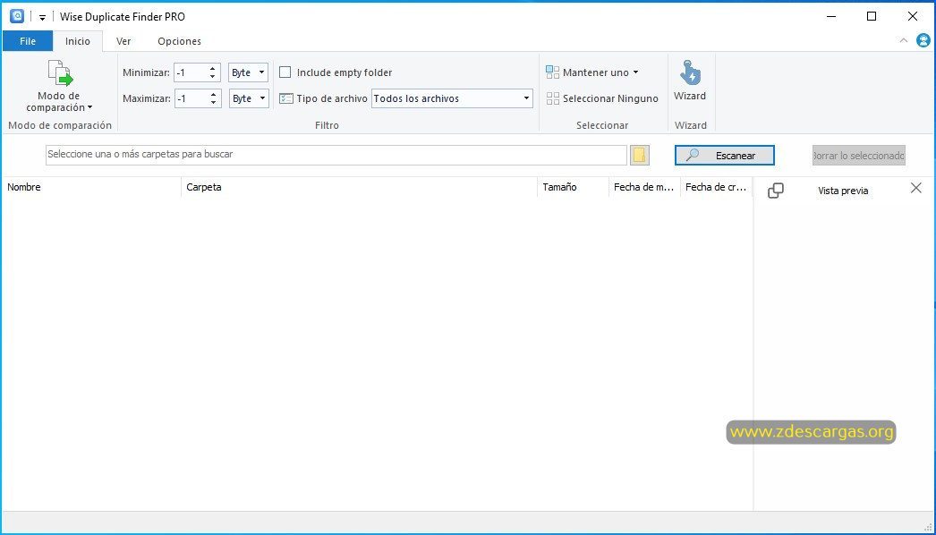Image resolution: width=936 pixels, height=535 pixels.
Task: Close the Vista previa panel
Action: tap(916, 188)
